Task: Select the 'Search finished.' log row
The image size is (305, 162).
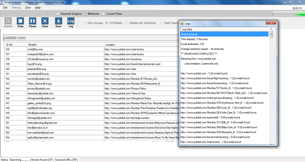Action: pos(225,34)
